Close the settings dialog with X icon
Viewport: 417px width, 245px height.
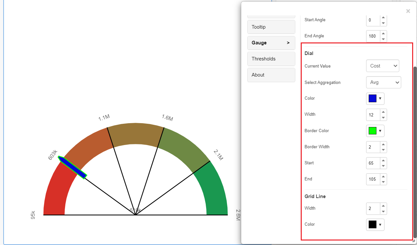coord(408,11)
